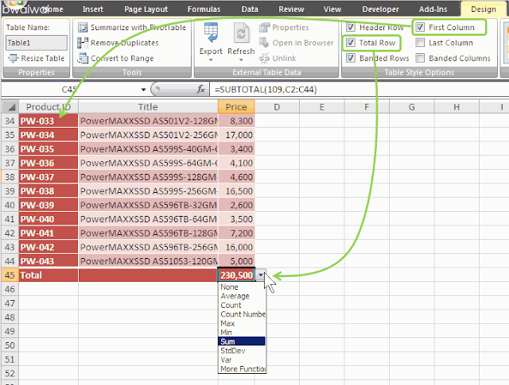Screen dimensions: 509x385
Task: Click the price cell 7,200
Action: click(x=236, y=233)
